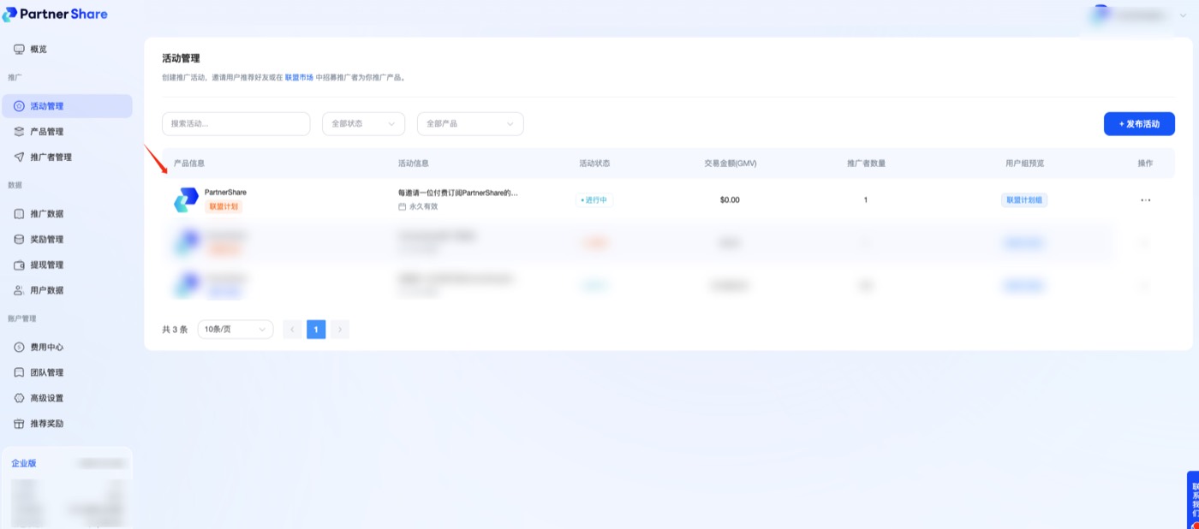Click the 联盟计划组 user group tag
1199x529 pixels.
tap(1024, 200)
